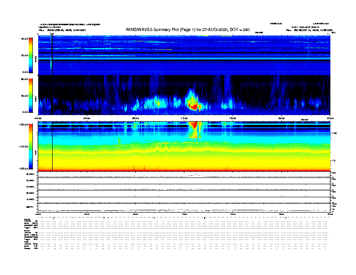
Task: Click the 08:00 label under RAD1 spectrogram
Action: click(135, 118)
